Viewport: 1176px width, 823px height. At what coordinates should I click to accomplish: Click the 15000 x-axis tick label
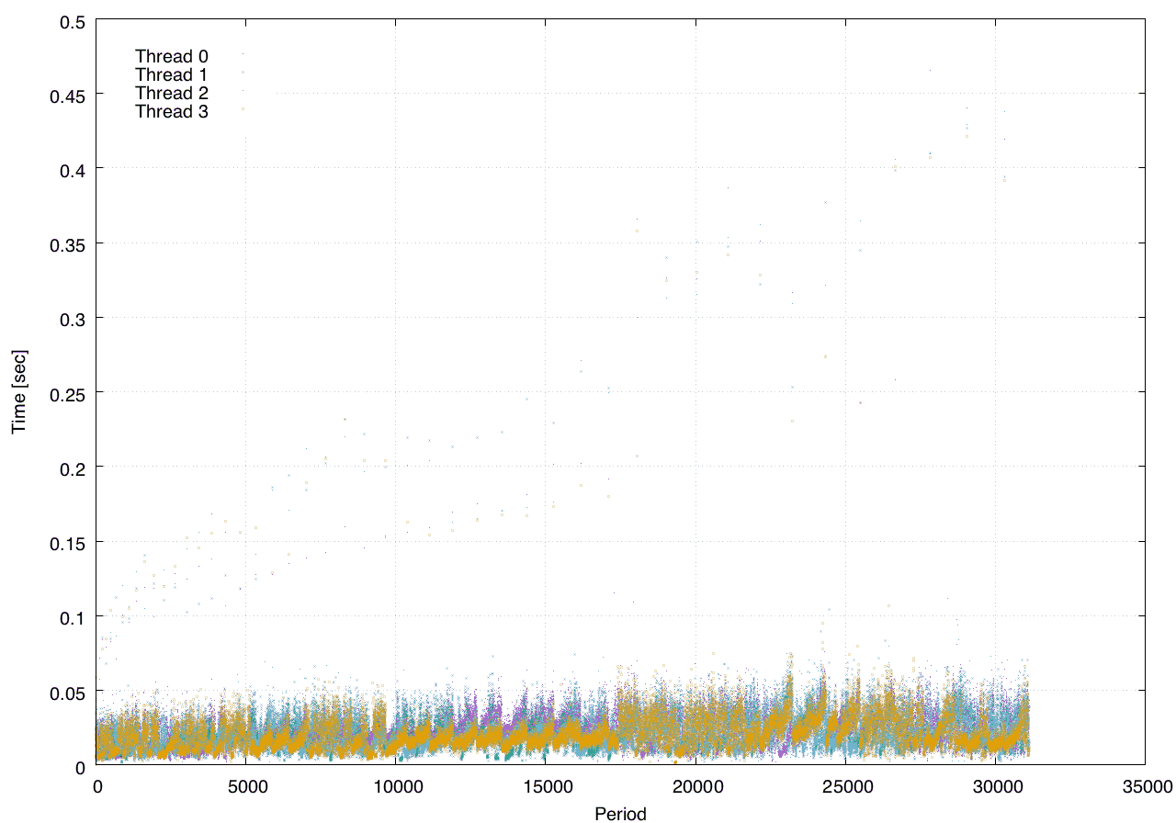(546, 786)
